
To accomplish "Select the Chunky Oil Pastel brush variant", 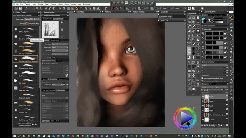I will tap(26, 44).
